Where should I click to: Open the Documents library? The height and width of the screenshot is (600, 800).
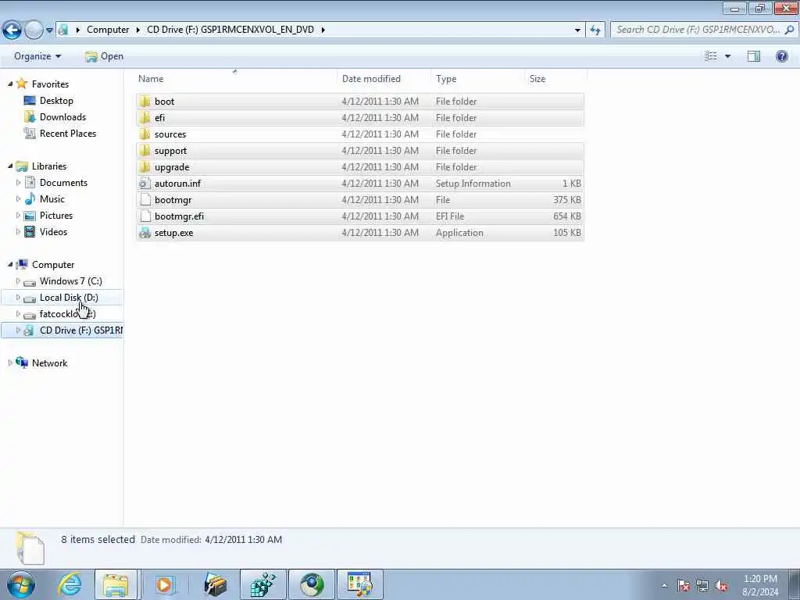click(63, 182)
